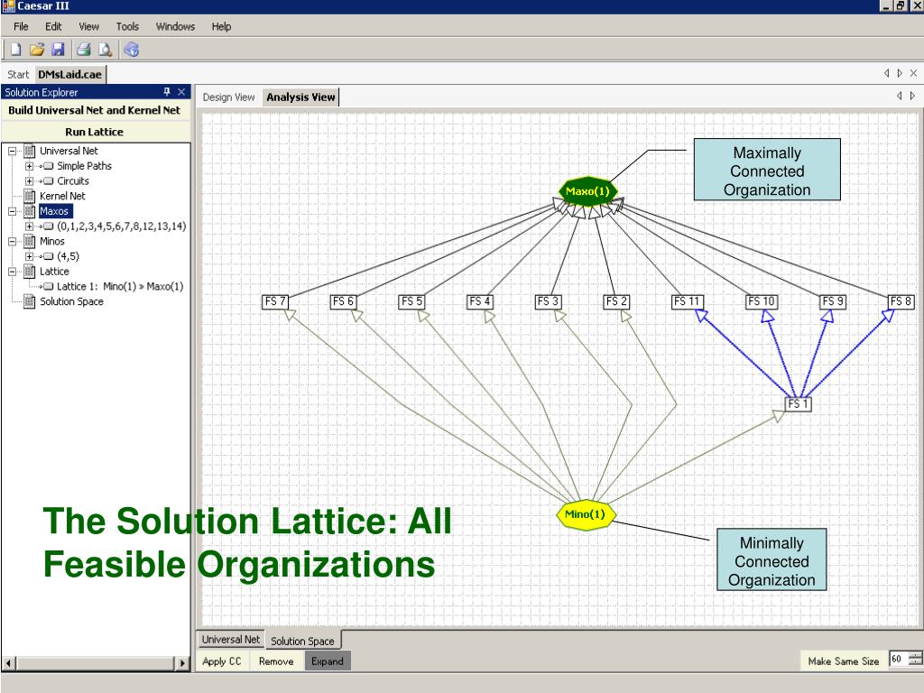Screen dimensions: 924x693
Task: Select the Solution Space bottom tab
Action: tap(302, 641)
